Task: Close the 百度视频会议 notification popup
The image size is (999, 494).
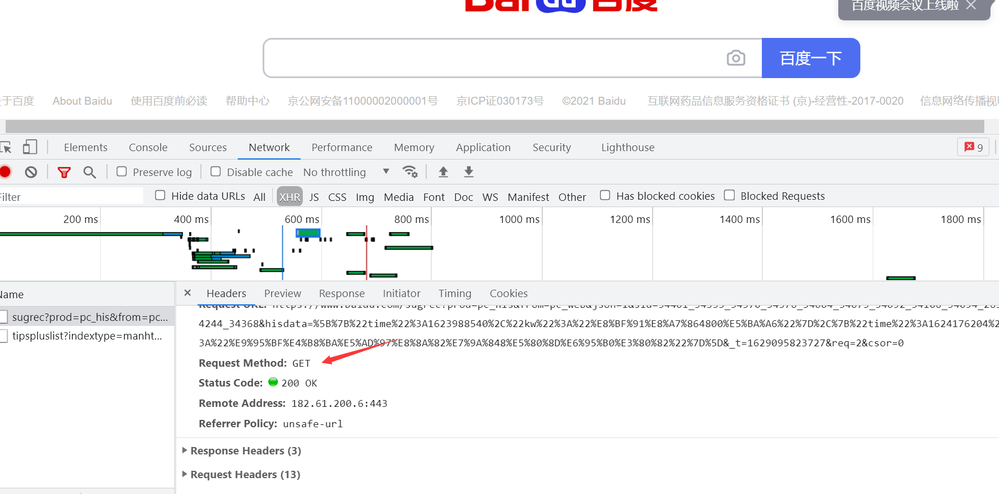Action: point(971,5)
